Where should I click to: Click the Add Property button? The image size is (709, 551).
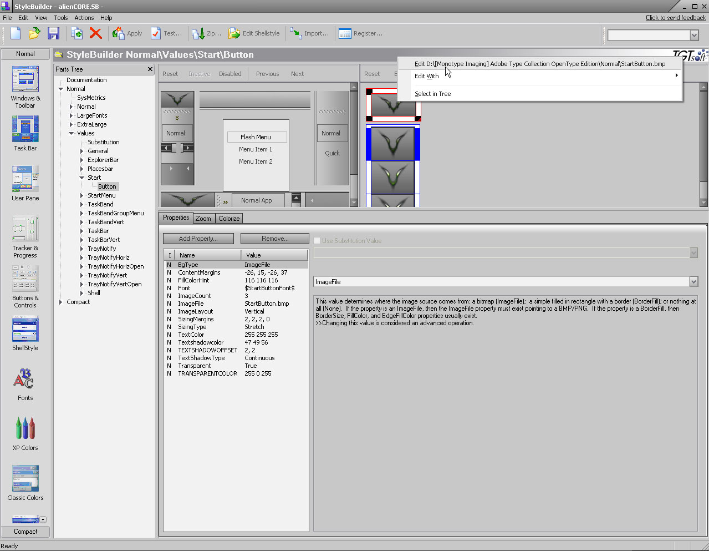pyautogui.click(x=198, y=239)
